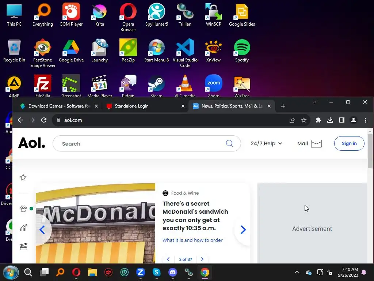Image resolution: width=374 pixels, height=281 pixels.
Task: Open the Recycle Bin
Action: tap(14, 50)
